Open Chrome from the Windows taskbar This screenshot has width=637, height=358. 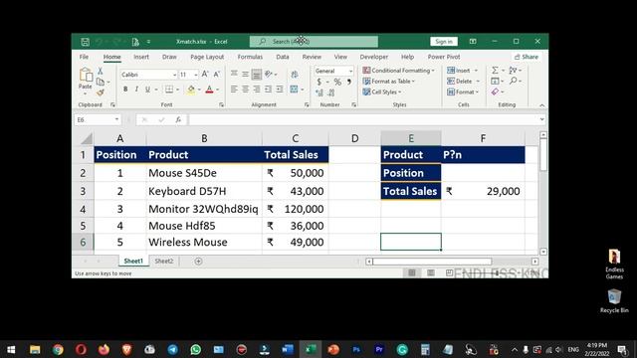[x=58, y=349]
